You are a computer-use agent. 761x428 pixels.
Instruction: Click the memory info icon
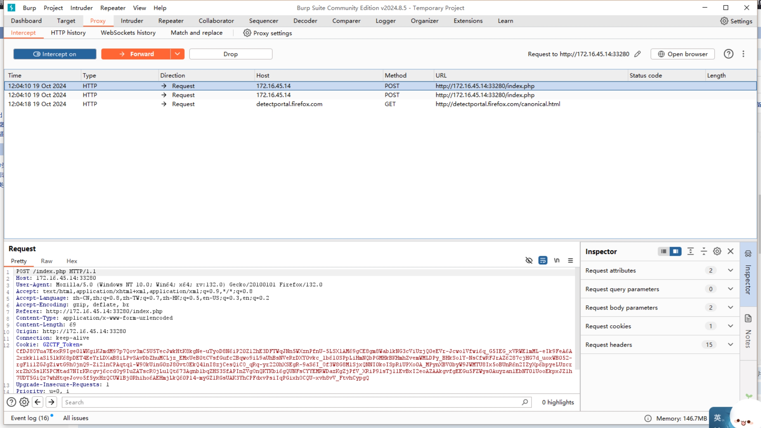pyautogui.click(x=648, y=418)
